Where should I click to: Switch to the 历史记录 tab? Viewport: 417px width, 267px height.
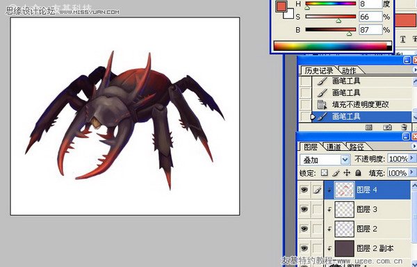[318, 71]
